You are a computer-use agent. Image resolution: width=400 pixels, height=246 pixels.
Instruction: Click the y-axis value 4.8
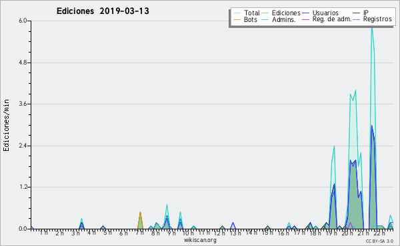pos(23,62)
